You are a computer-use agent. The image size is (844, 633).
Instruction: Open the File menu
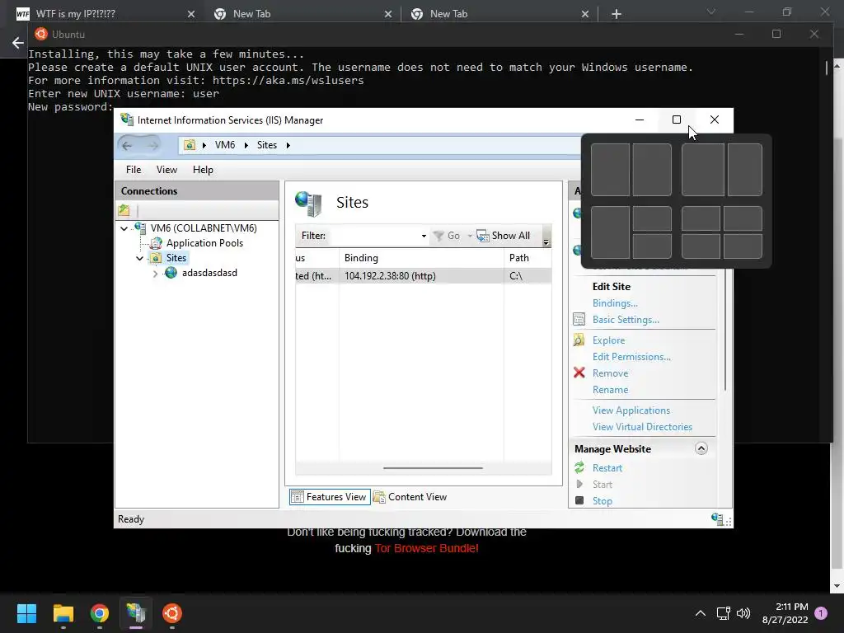pos(134,170)
